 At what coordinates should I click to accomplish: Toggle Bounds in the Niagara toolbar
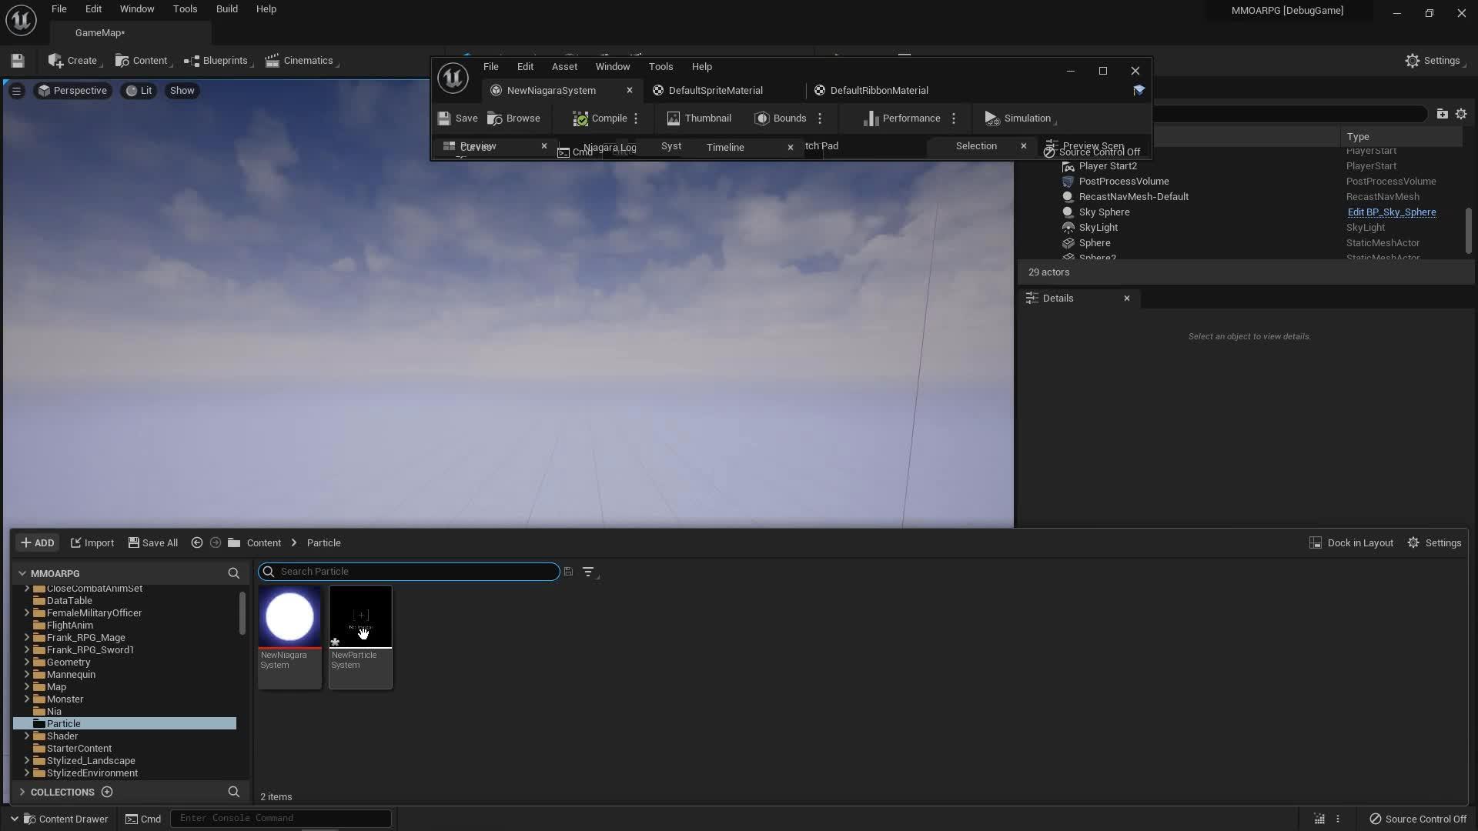coord(781,118)
